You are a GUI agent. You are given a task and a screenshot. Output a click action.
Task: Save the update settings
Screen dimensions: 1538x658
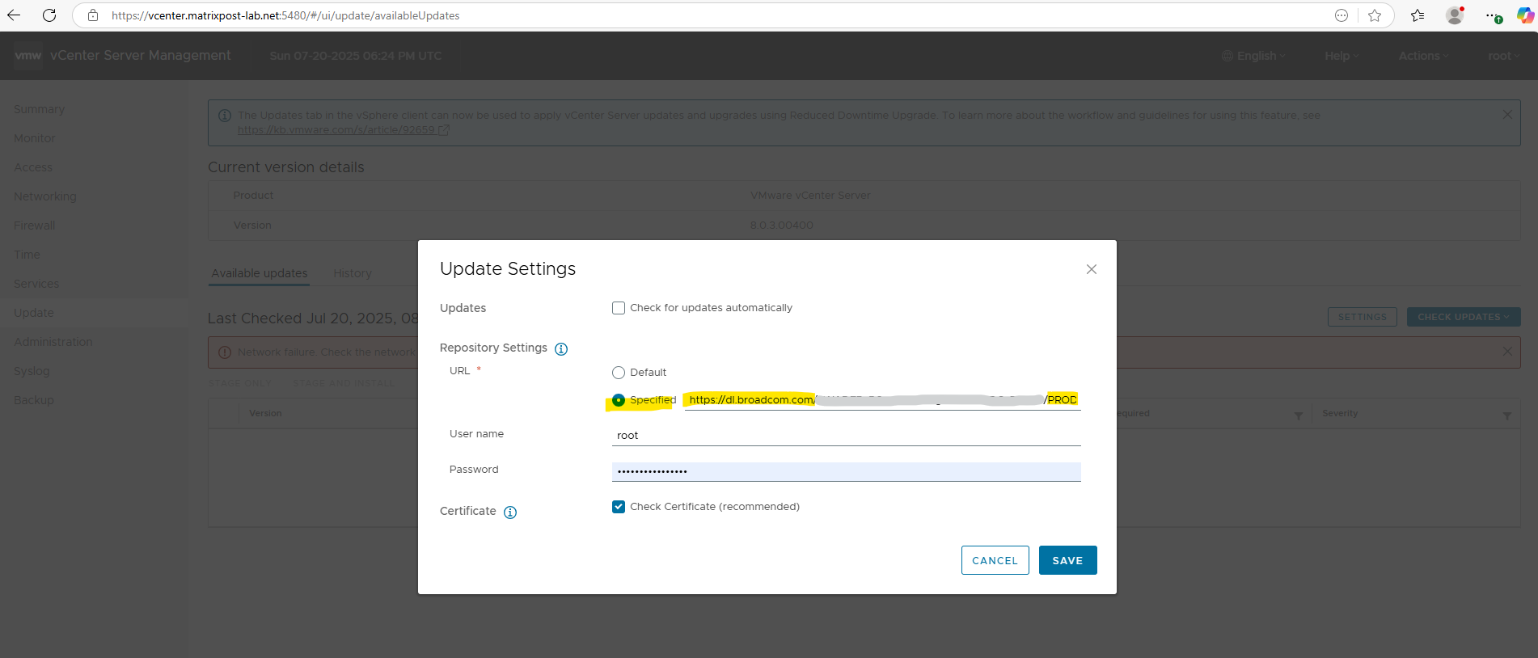point(1067,560)
